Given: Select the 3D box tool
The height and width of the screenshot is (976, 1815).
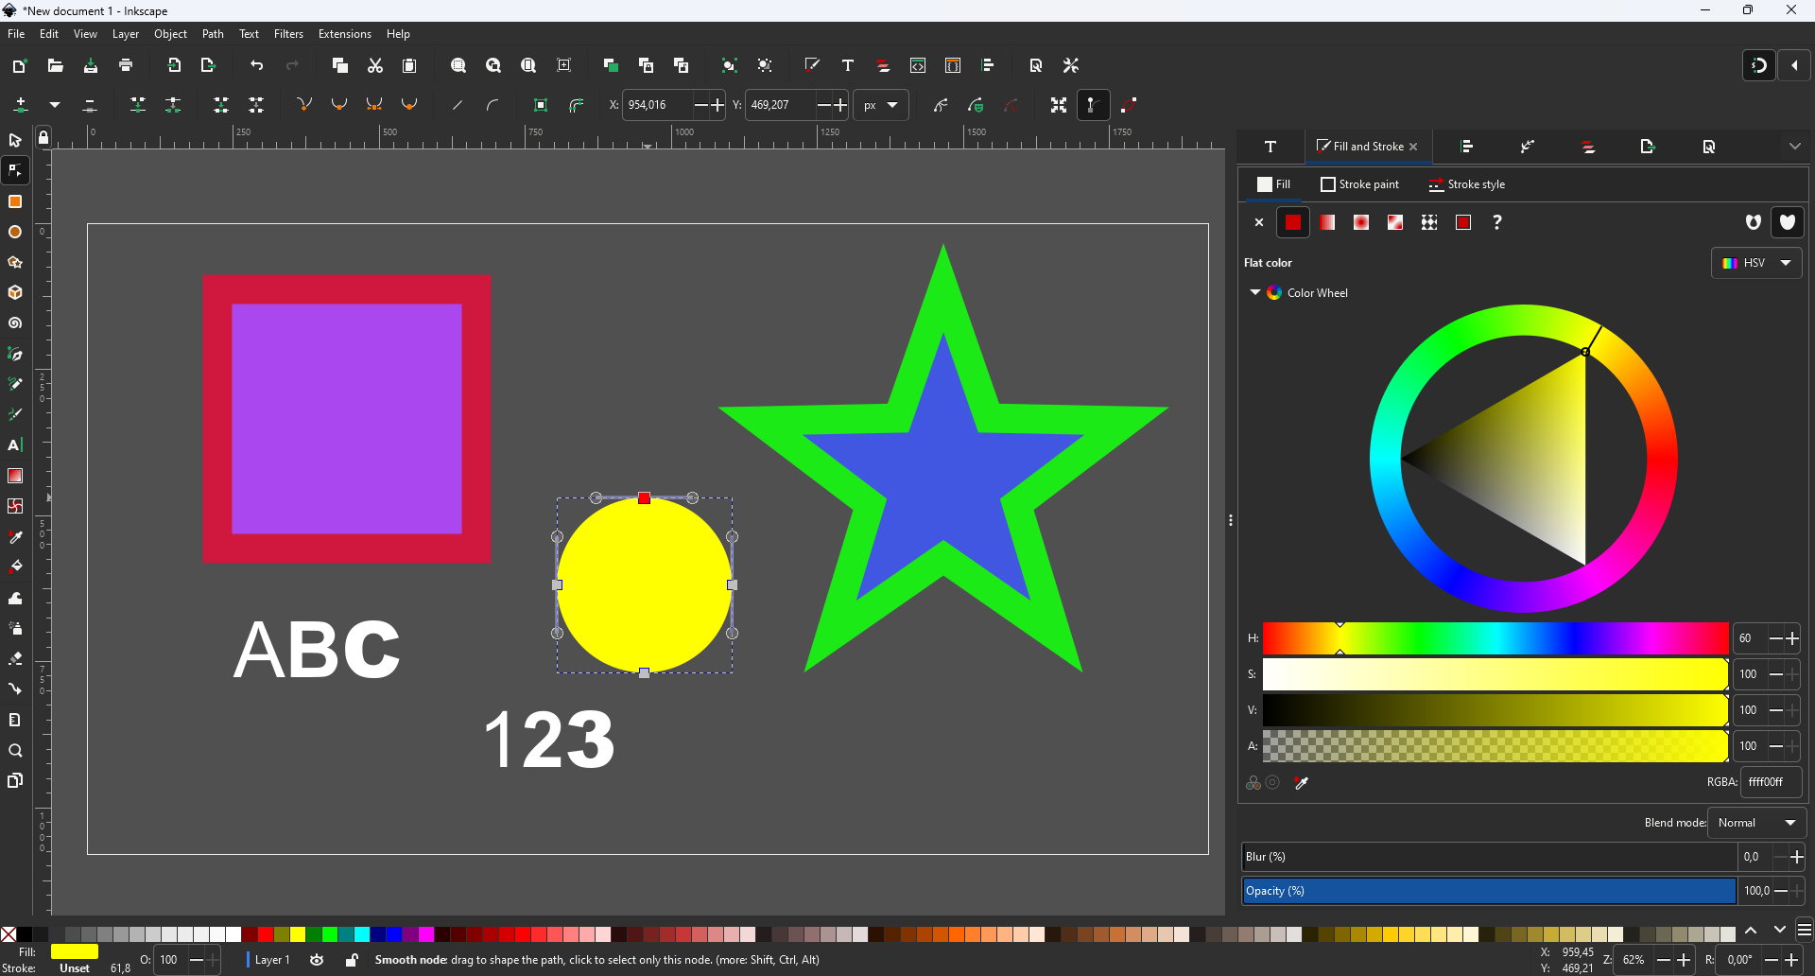Looking at the screenshot, I should (15, 292).
